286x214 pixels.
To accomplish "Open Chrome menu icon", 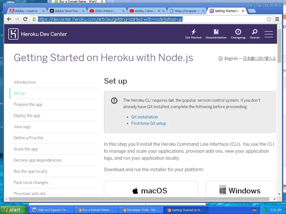I will coord(277,19).
